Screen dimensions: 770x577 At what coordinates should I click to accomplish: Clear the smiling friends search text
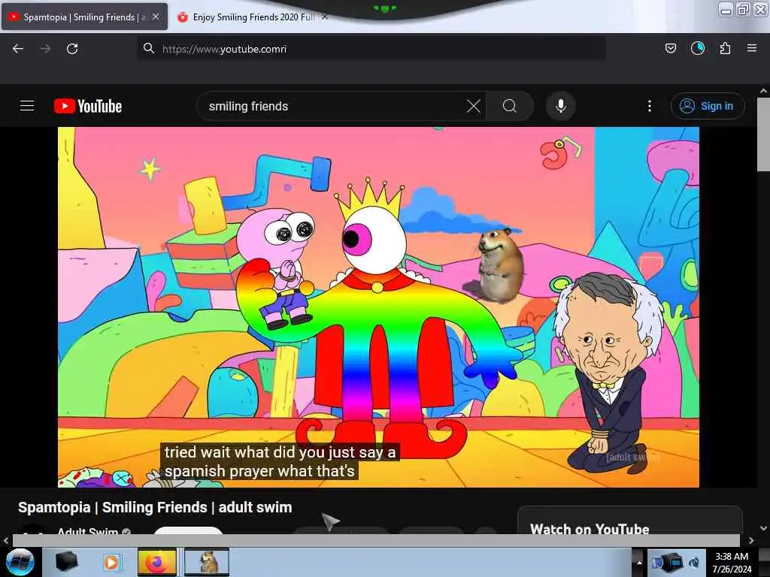point(474,106)
